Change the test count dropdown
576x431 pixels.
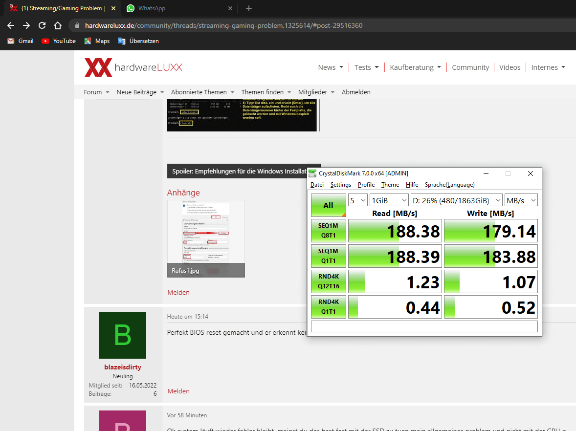[357, 200]
